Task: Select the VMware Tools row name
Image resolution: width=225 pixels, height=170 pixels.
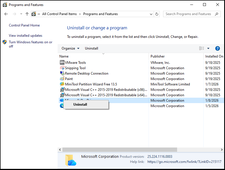Action: tap(75, 63)
